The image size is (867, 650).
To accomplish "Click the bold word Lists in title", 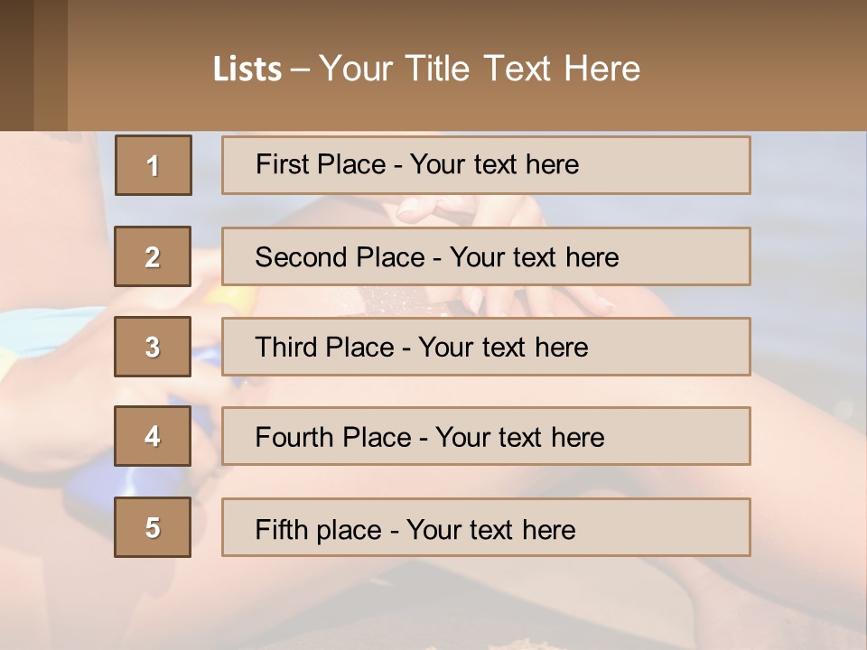I will pos(247,70).
